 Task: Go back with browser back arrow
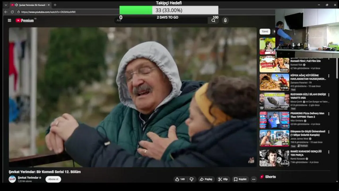pos(6,12)
